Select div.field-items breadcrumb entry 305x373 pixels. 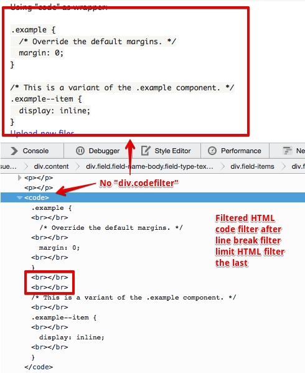252,166
